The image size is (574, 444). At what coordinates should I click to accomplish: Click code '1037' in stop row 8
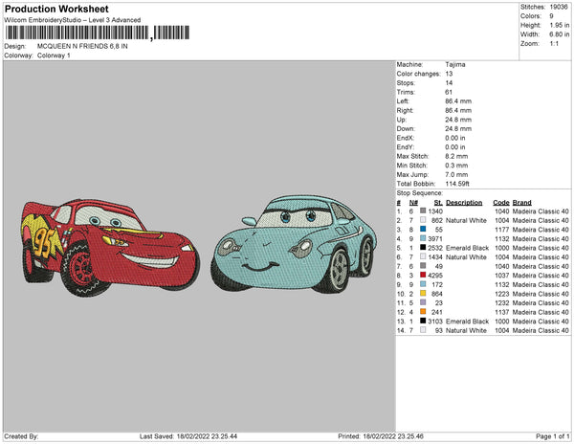[502, 276]
